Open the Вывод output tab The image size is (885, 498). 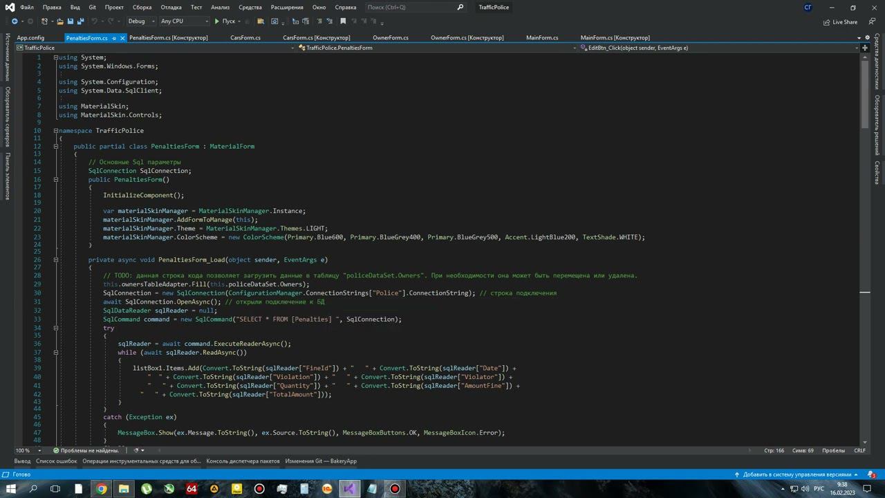pyautogui.click(x=22, y=461)
